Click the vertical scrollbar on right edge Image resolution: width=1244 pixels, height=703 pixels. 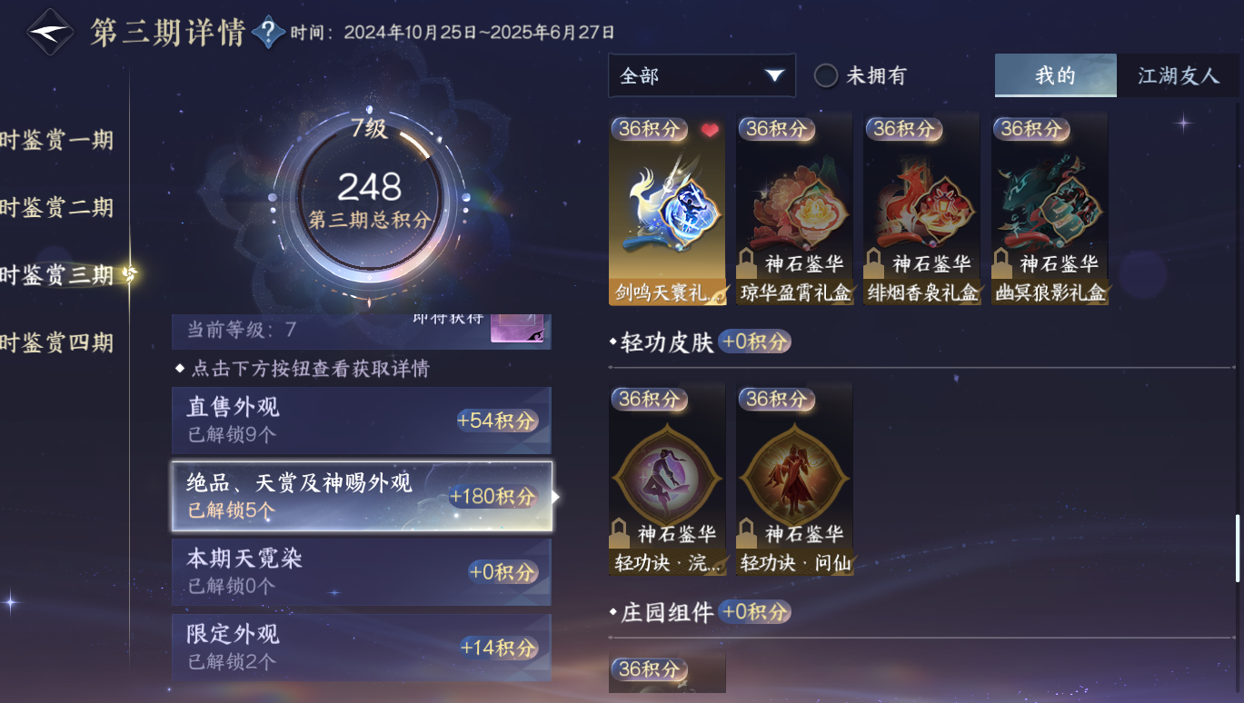[1237, 548]
